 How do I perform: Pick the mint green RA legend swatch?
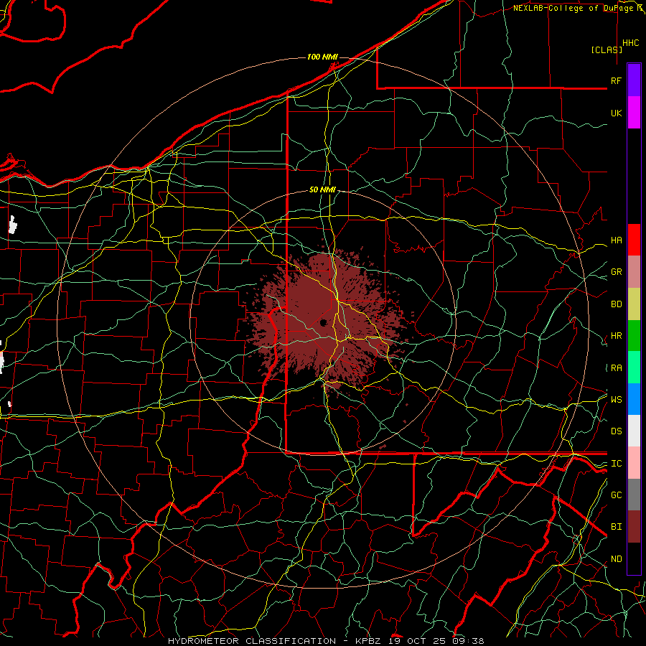[x=634, y=368]
